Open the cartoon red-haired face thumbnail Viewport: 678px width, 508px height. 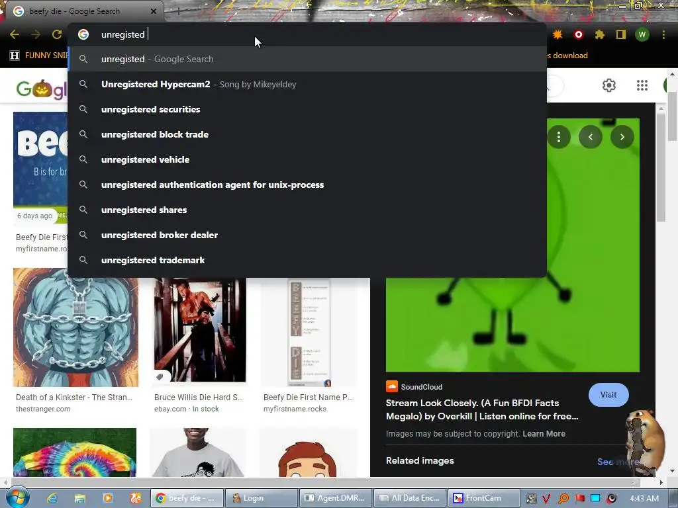309,452
